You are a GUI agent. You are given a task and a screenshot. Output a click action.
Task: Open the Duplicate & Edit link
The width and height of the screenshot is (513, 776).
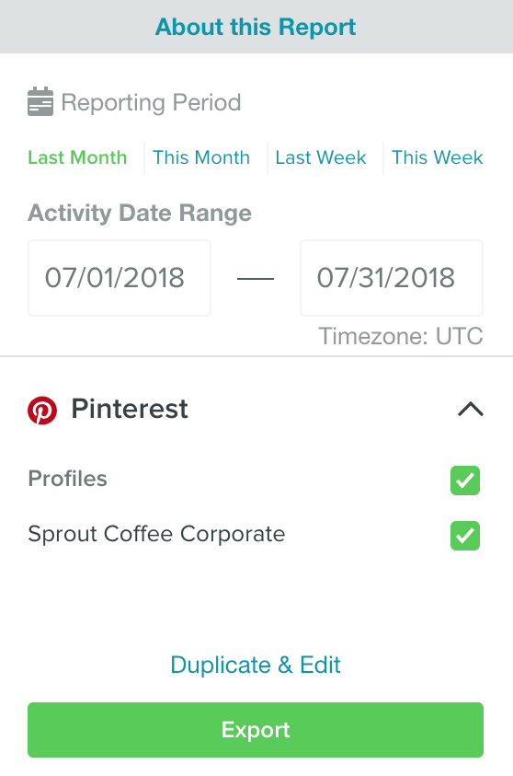(x=256, y=665)
